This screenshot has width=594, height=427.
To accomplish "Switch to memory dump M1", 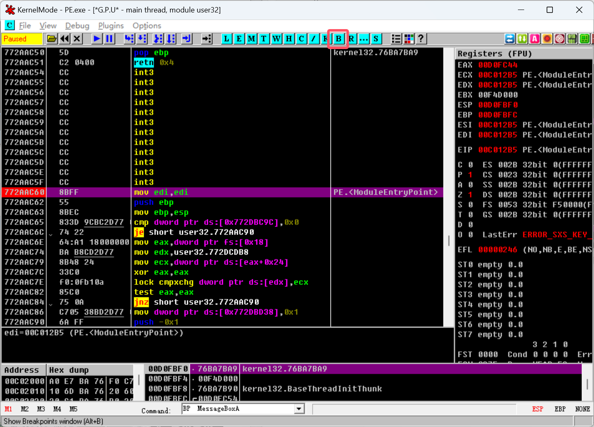I will tap(8, 409).
